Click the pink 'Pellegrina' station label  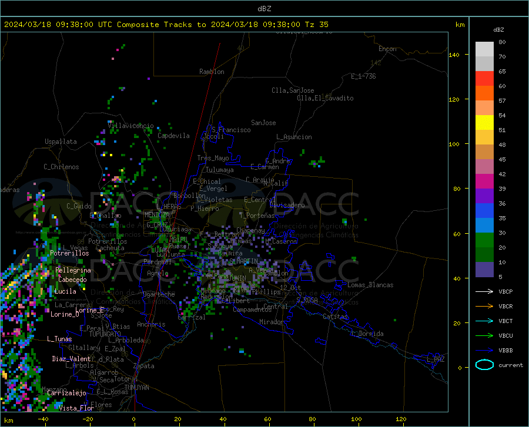(x=73, y=270)
